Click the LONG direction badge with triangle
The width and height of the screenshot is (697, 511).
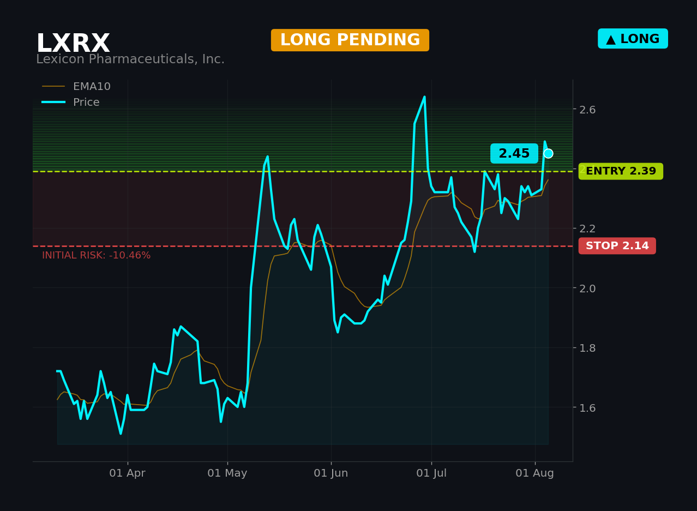pos(633,39)
